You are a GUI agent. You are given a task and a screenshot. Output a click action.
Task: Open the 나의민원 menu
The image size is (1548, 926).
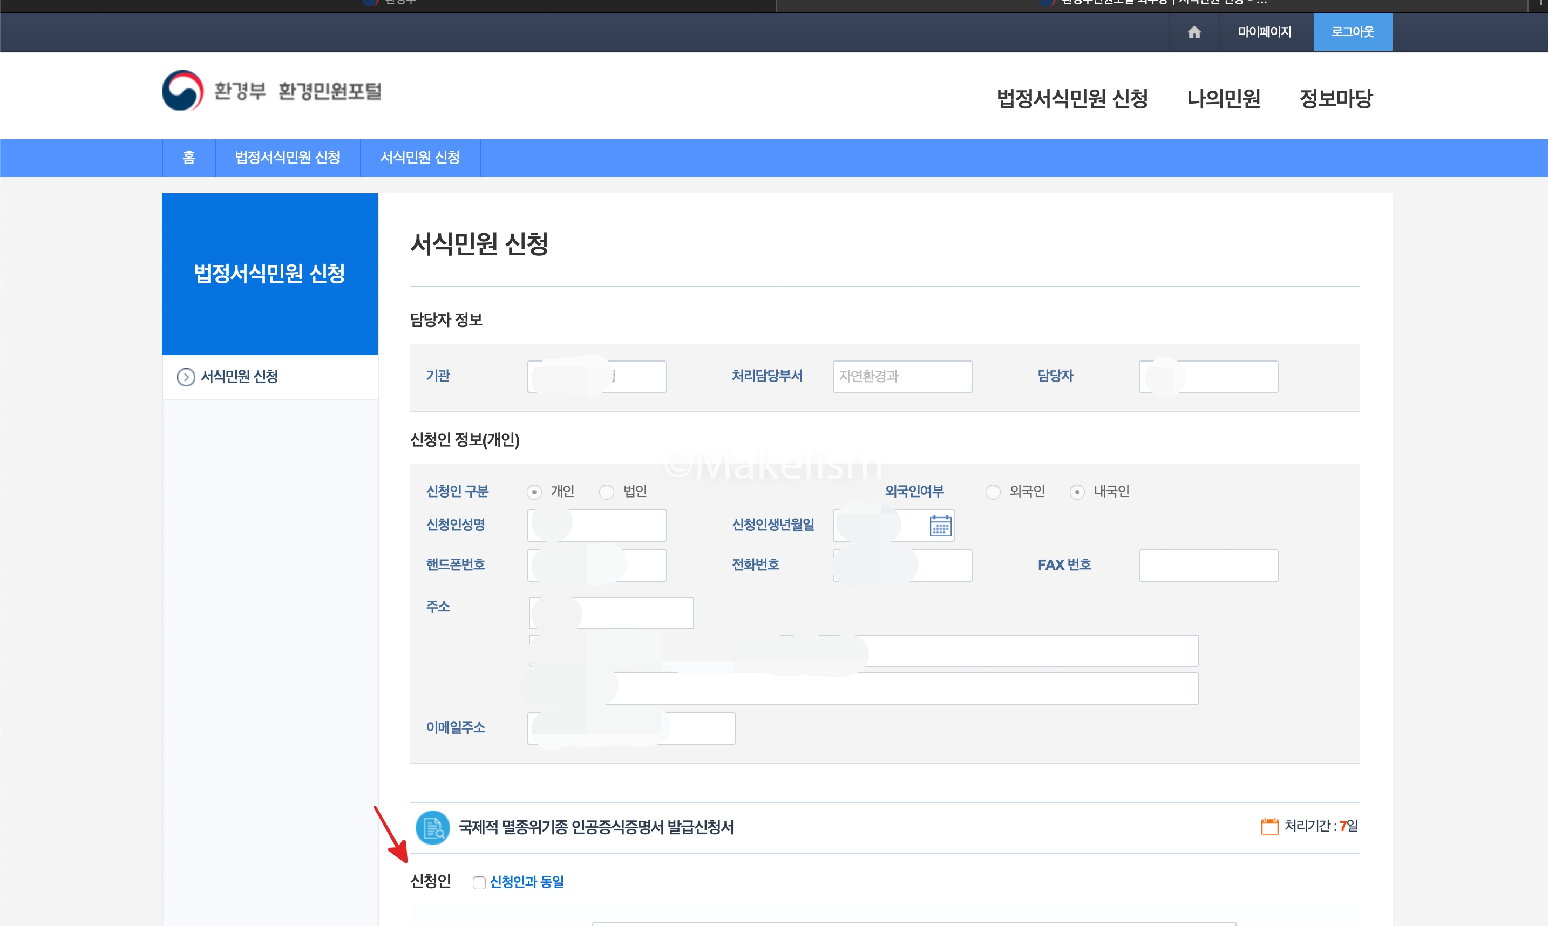[x=1223, y=99]
